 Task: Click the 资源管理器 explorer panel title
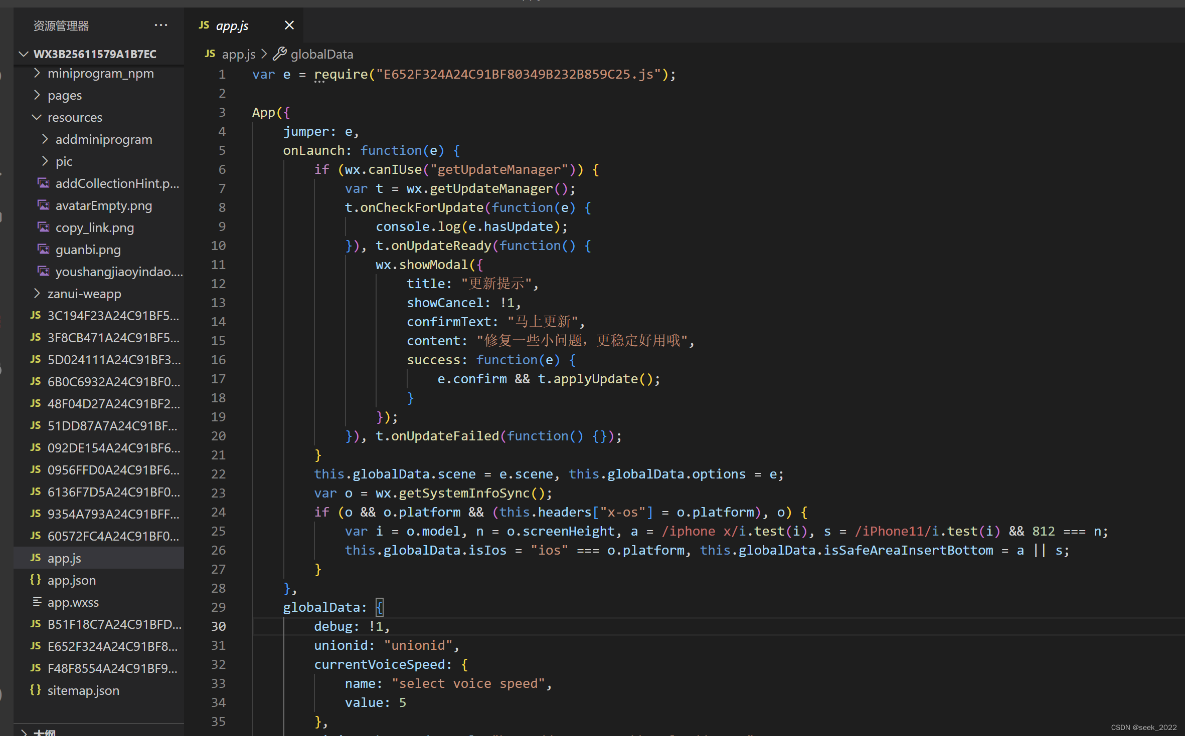click(x=61, y=26)
